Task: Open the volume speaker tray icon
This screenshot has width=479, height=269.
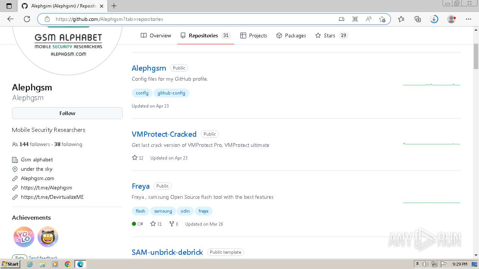Action: point(425,264)
